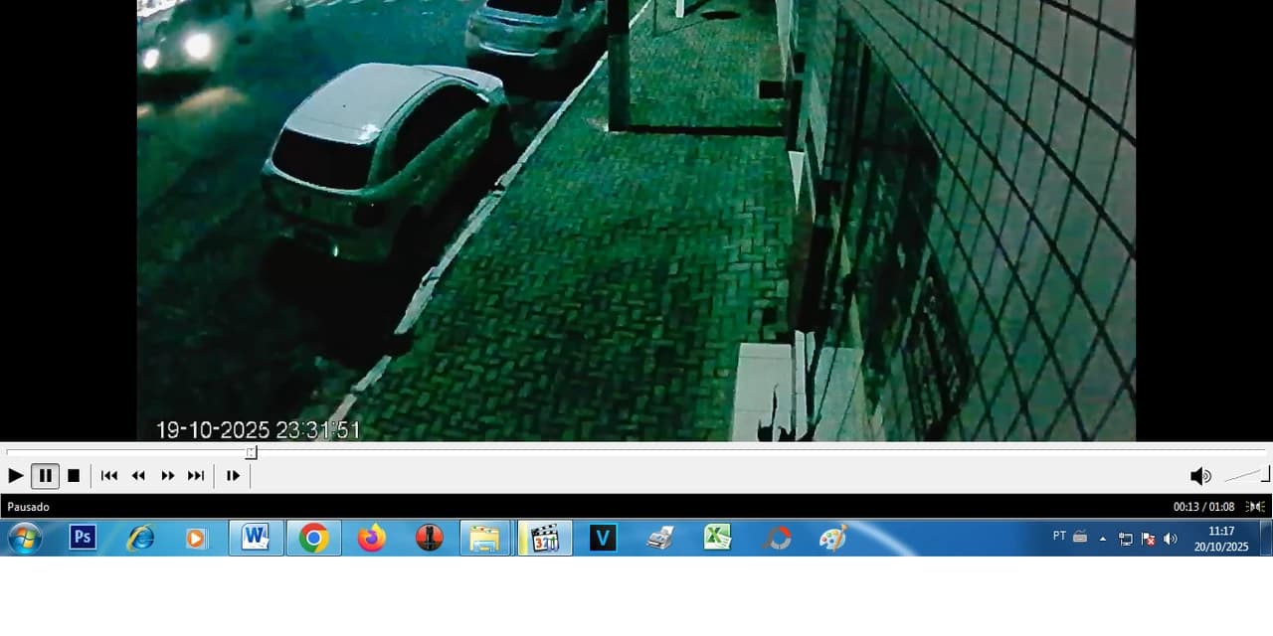Screen dimensions: 1273x636
Task: Stop the video playback
Action: 74,476
